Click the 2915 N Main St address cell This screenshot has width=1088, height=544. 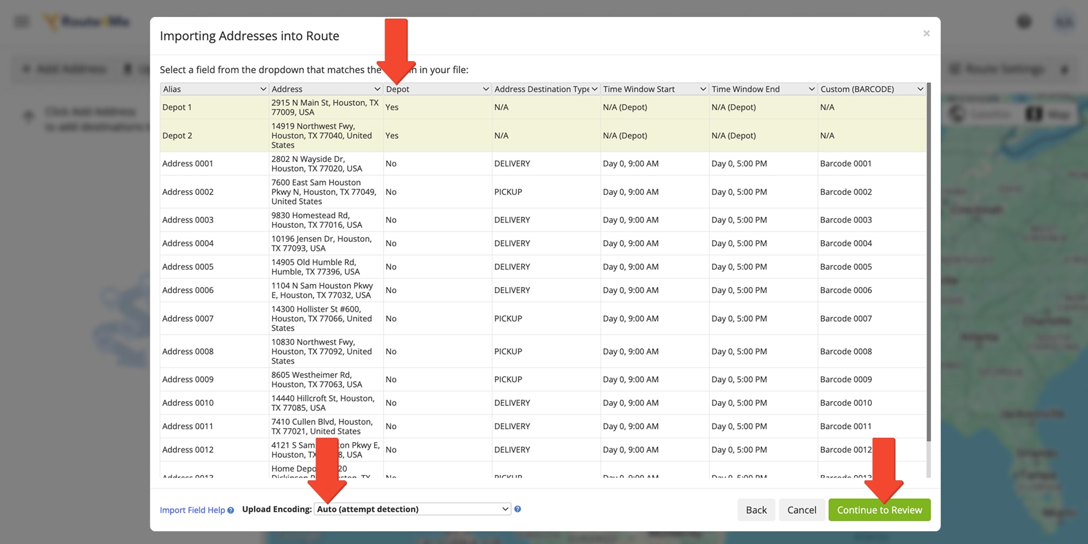326,107
